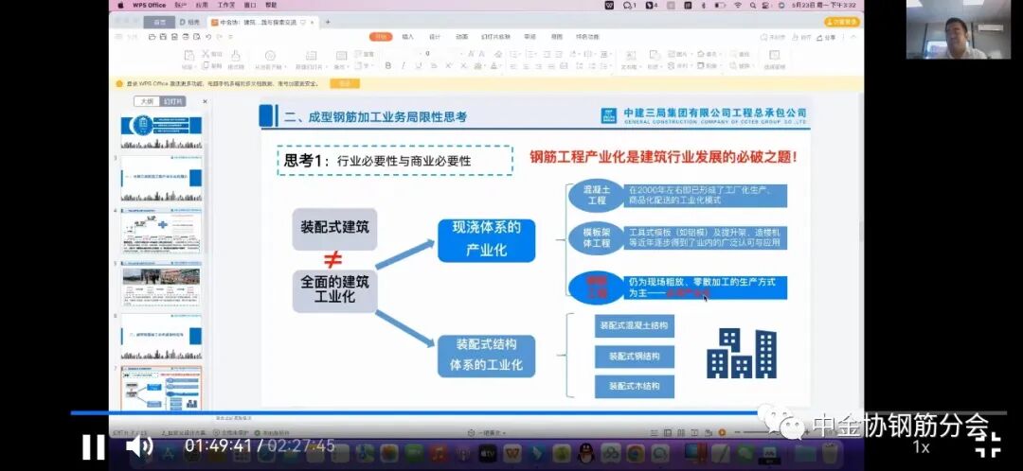Open the 窗口 menu

point(250,5)
